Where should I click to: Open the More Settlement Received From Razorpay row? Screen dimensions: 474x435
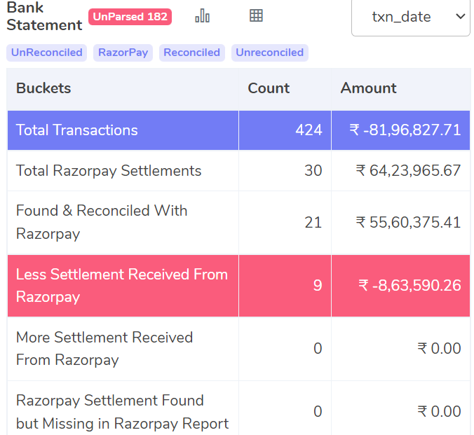(238, 349)
